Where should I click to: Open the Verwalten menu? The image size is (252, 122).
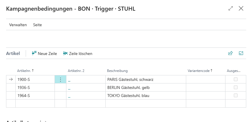click(x=18, y=25)
